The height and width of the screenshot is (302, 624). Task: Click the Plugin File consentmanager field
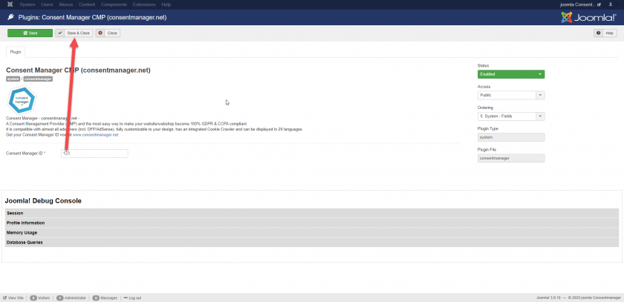pyautogui.click(x=511, y=158)
